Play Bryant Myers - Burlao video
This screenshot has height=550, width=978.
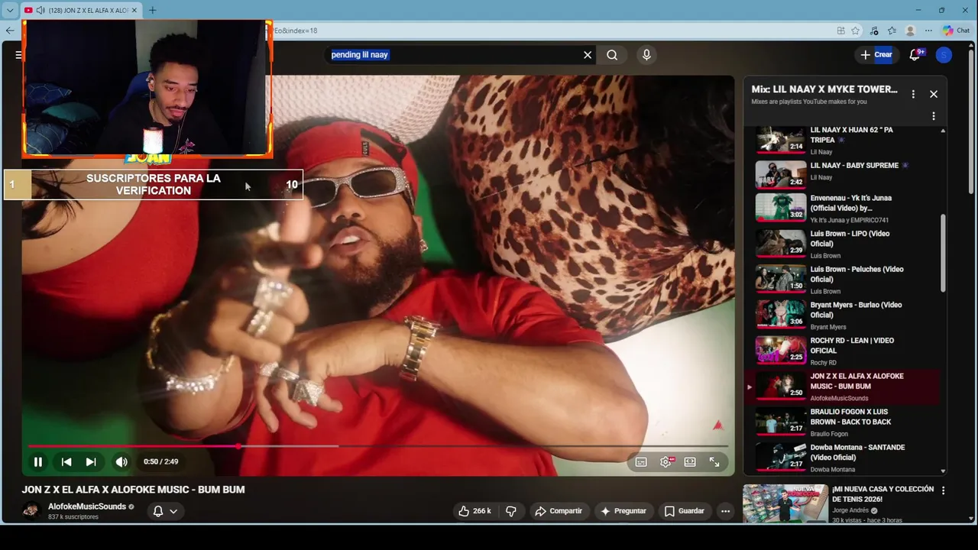(x=842, y=315)
